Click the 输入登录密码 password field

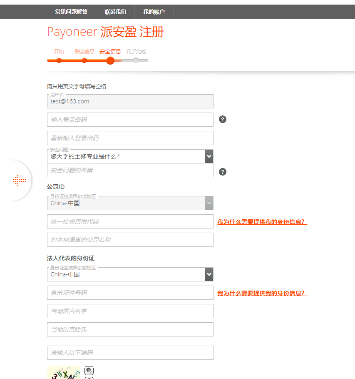pyautogui.click(x=130, y=119)
